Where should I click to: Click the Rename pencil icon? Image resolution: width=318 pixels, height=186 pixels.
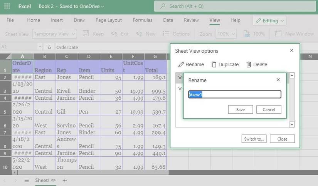[x=181, y=65]
